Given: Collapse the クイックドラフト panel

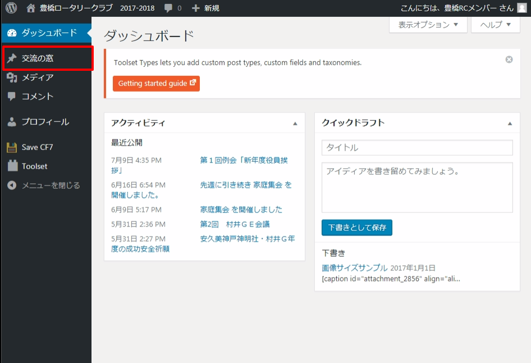Looking at the screenshot, I should click(510, 123).
